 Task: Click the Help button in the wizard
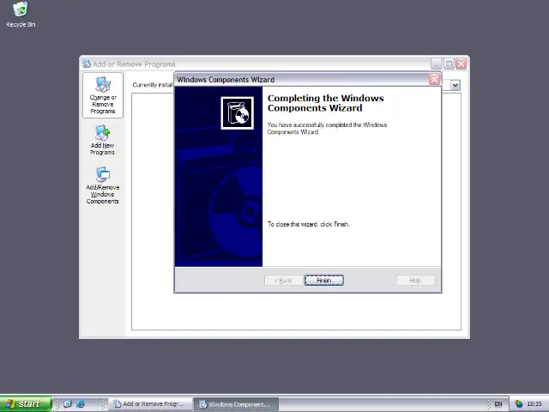click(415, 281)
